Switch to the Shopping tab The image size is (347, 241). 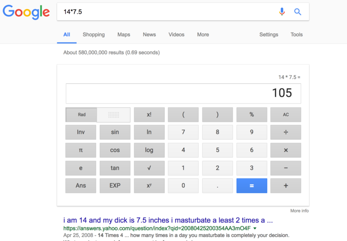(94, 34)
